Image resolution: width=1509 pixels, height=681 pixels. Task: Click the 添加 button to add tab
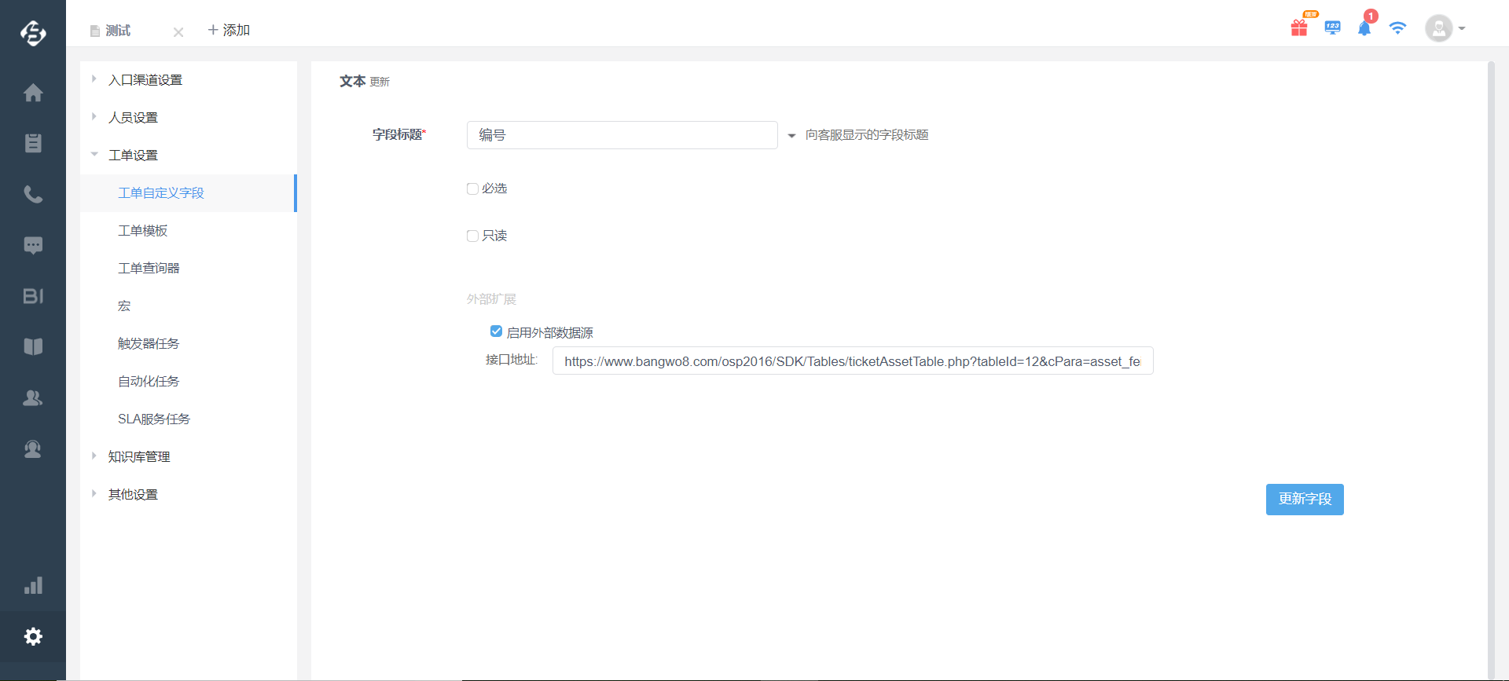point(229,30)
